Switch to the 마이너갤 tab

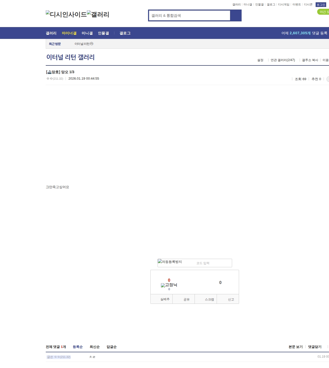(x=69, y=33)
